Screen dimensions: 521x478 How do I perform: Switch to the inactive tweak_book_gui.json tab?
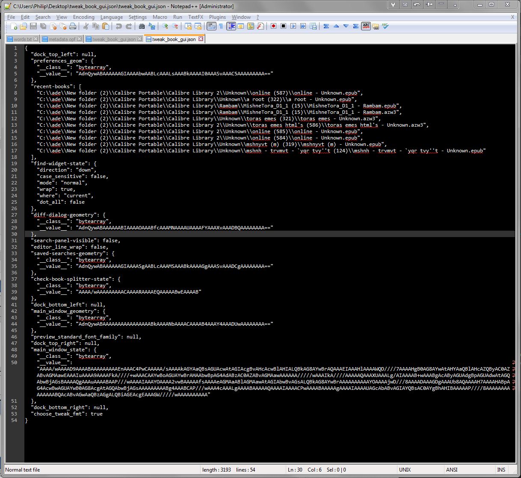point(114,39)
